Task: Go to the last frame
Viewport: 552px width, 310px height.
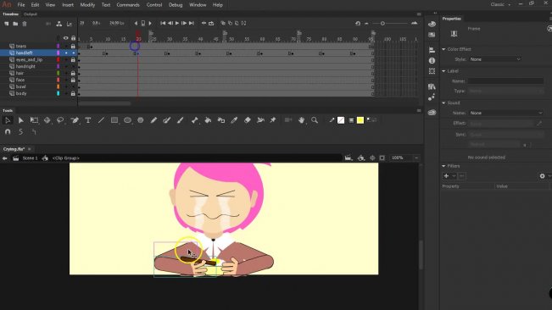Action: [x=192, y=23]
